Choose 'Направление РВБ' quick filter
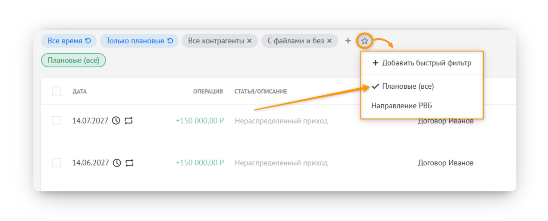 pyautogui.click(x=422, y=106)
